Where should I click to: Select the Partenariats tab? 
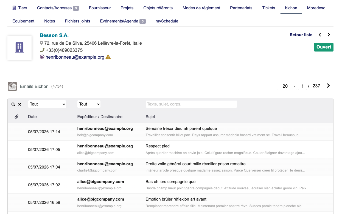tap(241, 8)
